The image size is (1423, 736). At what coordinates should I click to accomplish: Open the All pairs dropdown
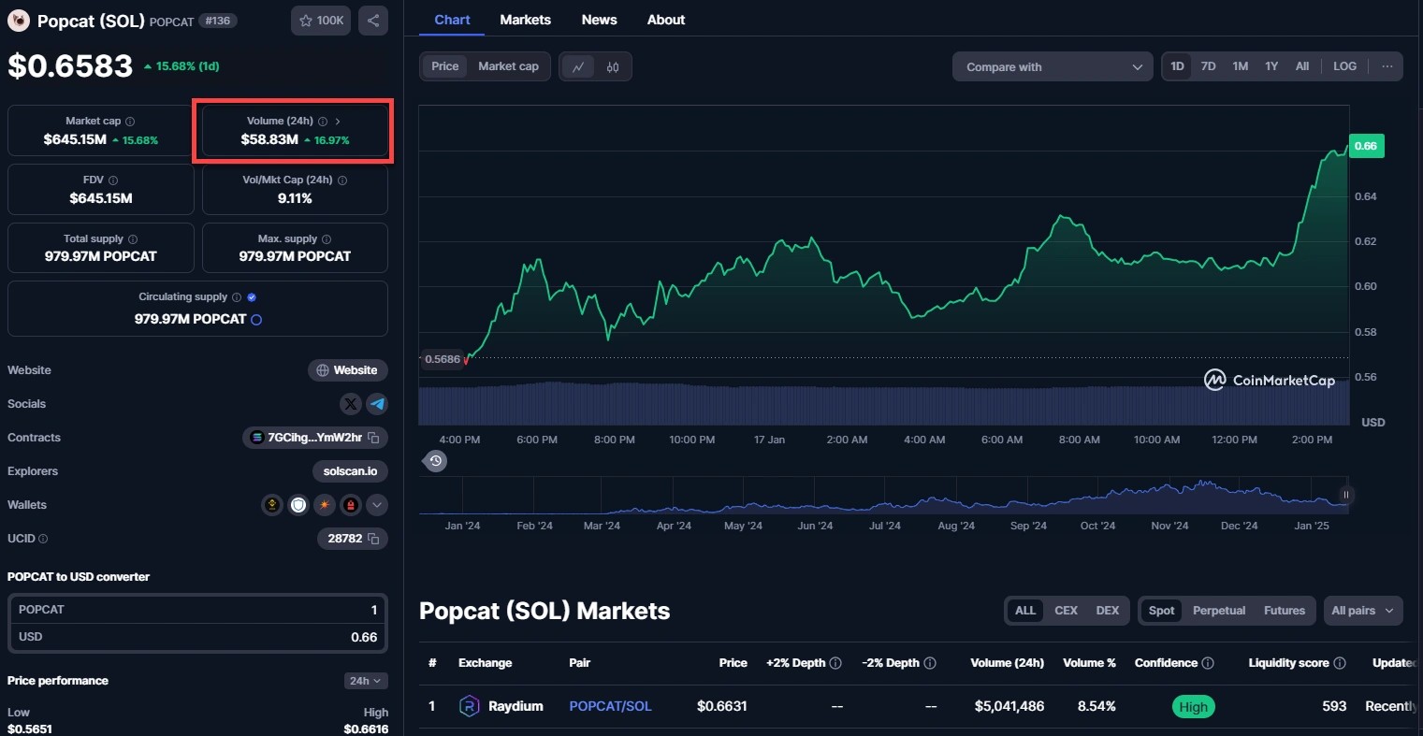point(1361,611)
